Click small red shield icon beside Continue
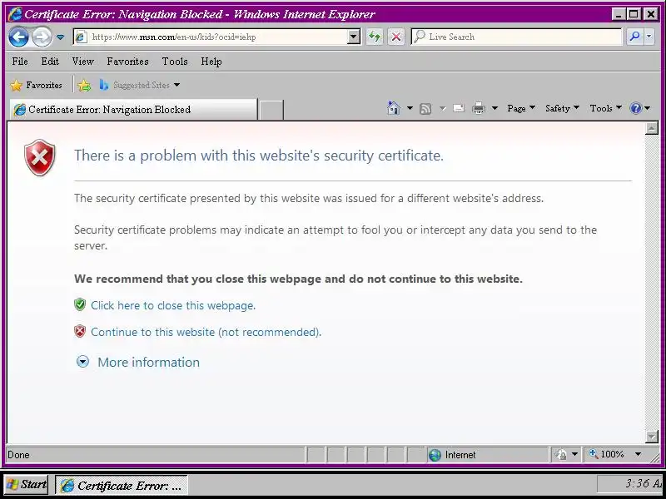This screenshot has height=499, width=666. click(x=80, y=331)
